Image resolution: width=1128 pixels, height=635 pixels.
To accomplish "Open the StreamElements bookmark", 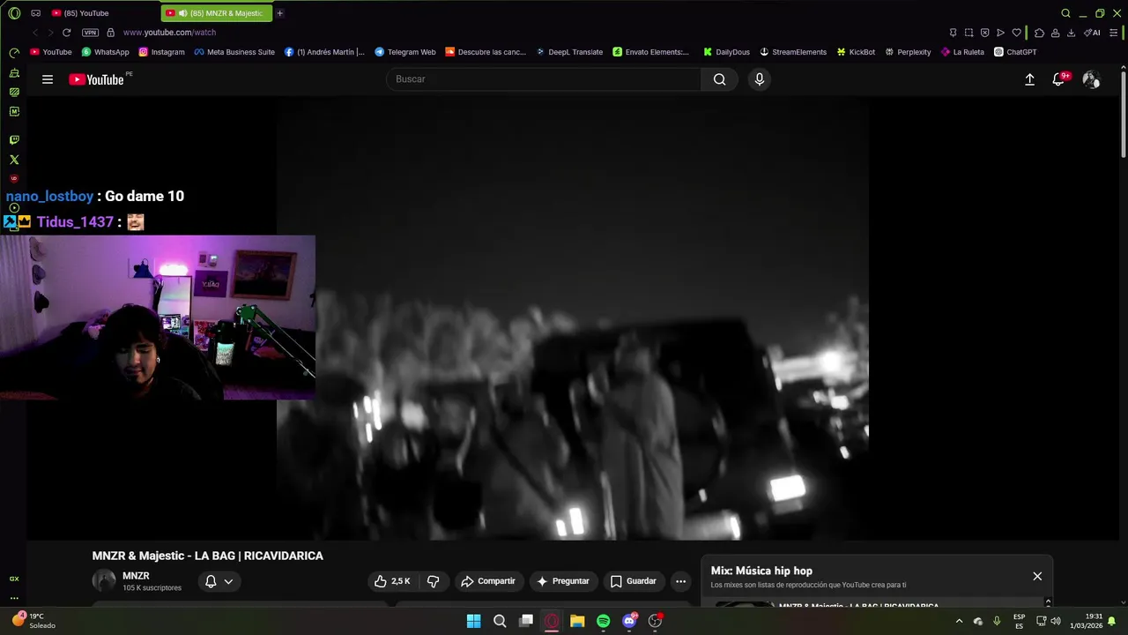I will pos(793,52).
